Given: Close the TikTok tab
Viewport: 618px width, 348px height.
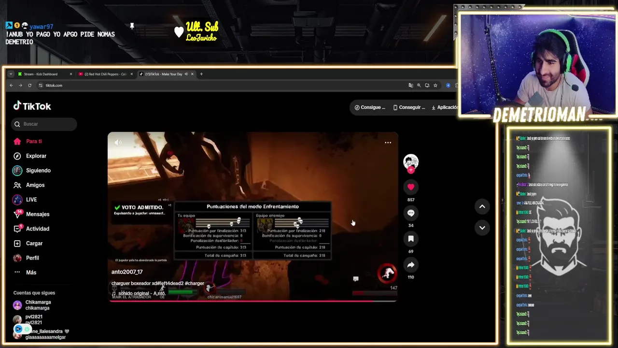Looking at the screenshot, I should tap(192, 74).
